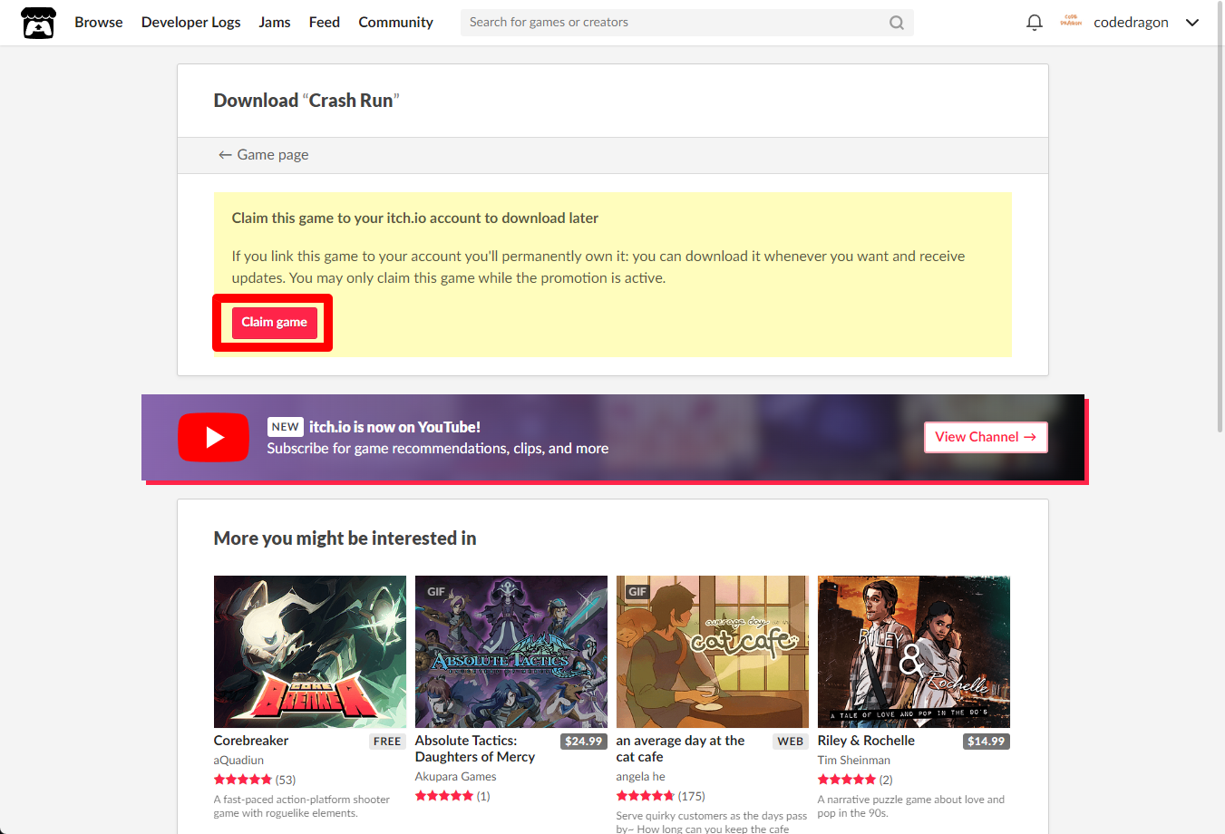Visit Tim Sheinman creator page
The image size is (1225, 834).
click(x=853, y=761)
